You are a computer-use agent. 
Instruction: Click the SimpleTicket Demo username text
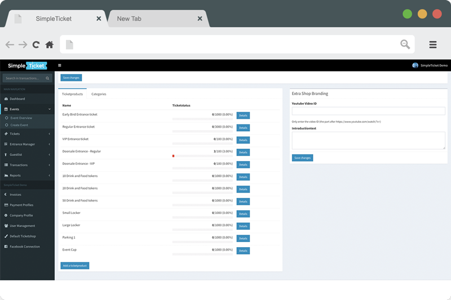click(x=434, y=65)
